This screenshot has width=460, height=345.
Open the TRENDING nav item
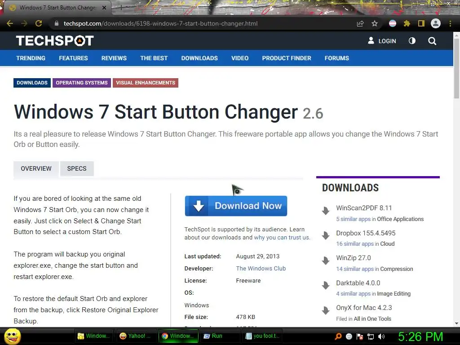pyautogui.click(x=31, y=58)
